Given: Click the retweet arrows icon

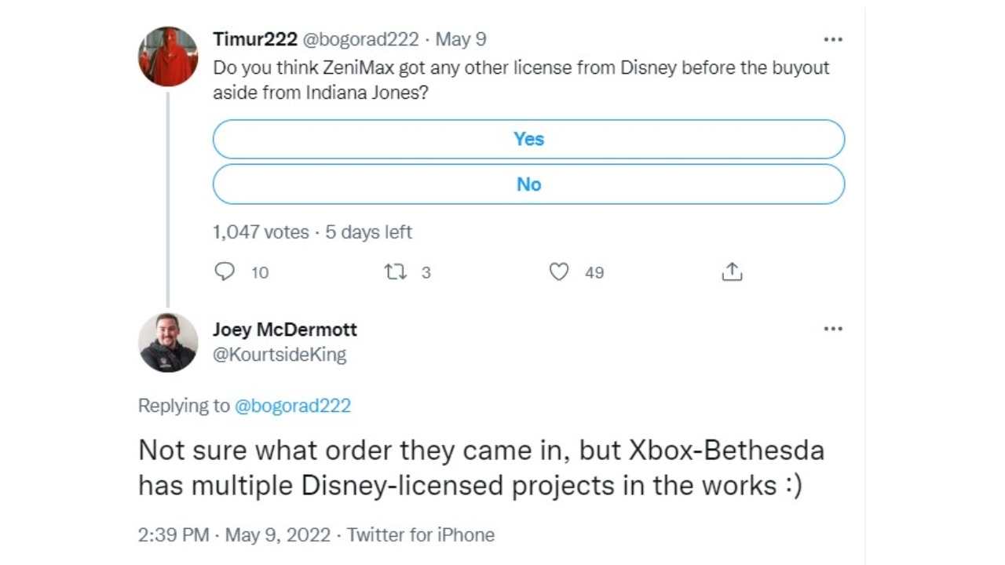Looking at the screenshot, I should [x=394, y=272].
